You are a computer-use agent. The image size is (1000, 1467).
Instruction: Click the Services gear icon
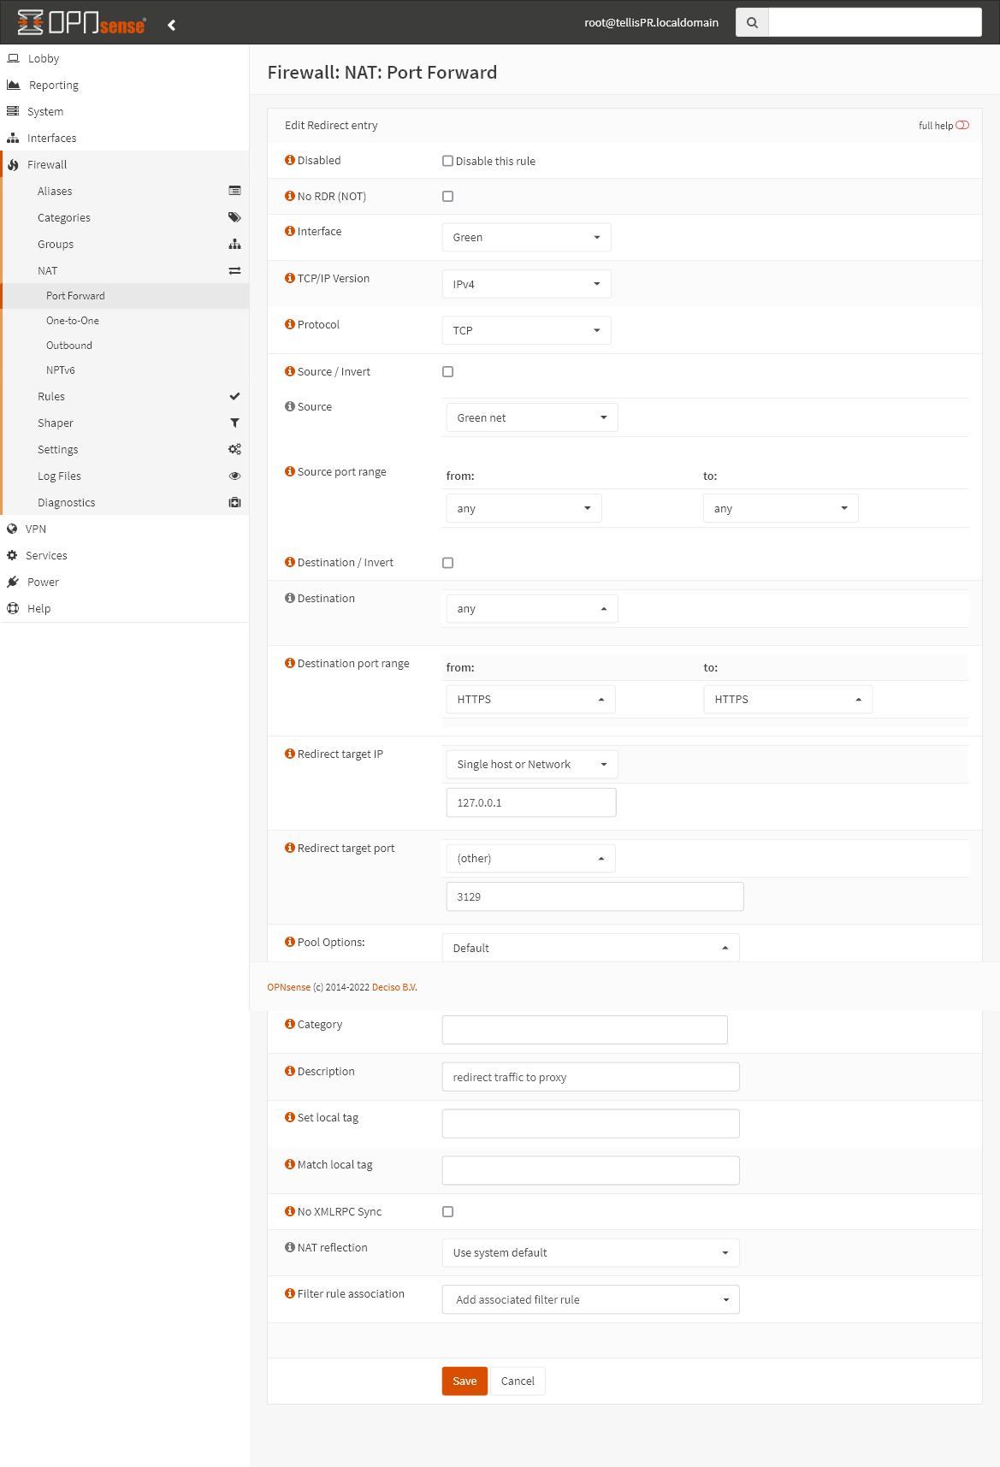click(12, 555)
